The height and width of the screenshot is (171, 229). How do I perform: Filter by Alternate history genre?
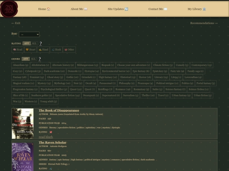click(63, 65)
